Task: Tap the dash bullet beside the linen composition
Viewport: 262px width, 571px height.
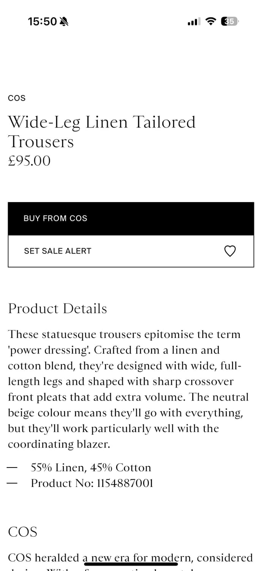Action: [x=13, y=467]
